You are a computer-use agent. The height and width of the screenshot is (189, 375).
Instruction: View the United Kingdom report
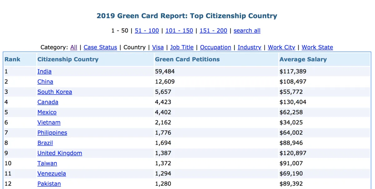click(x=60, y=153)
